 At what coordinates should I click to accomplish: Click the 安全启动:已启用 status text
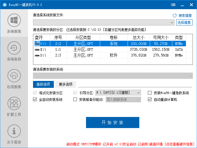pyautogui.click(x=135, y=144)
